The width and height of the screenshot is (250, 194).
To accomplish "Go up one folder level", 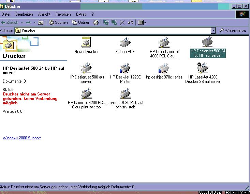I will pos(41,23).
